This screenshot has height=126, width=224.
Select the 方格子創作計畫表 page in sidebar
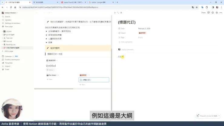[x=13, y=48]
